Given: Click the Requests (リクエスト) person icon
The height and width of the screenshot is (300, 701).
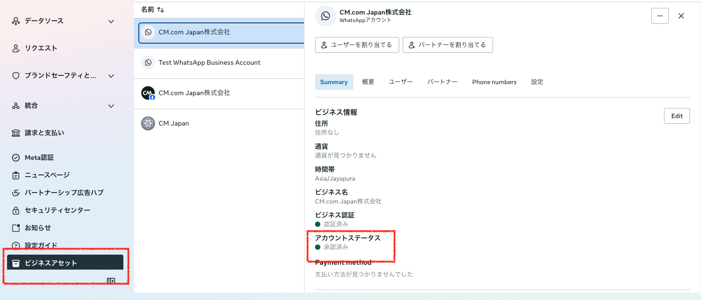Looking at the screenshot, I should pyautogui.click(x=16, y=48).
